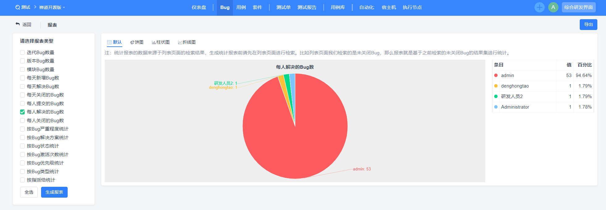606x210 pixels.
Task: Click the yellow denghongtao legend dot
Action: pyautogui.click(x=496, y=86)
